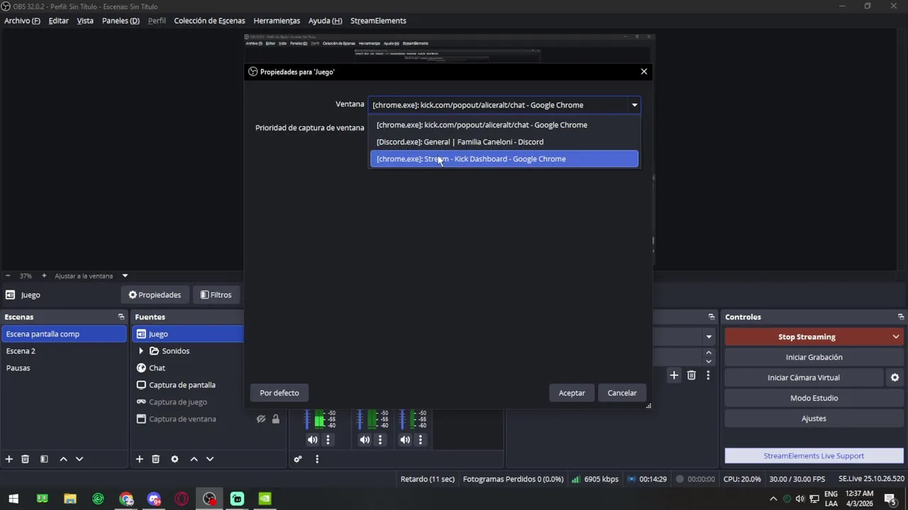The width and height of the screenshot is (908, 510).
Task: Open audio mixer options menu beside gears icon
Action: 317,459
